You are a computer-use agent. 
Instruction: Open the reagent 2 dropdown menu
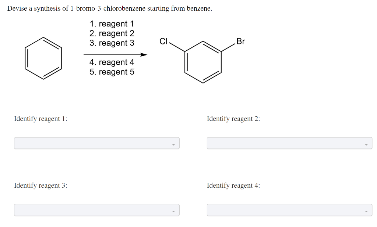click(289, 143)
